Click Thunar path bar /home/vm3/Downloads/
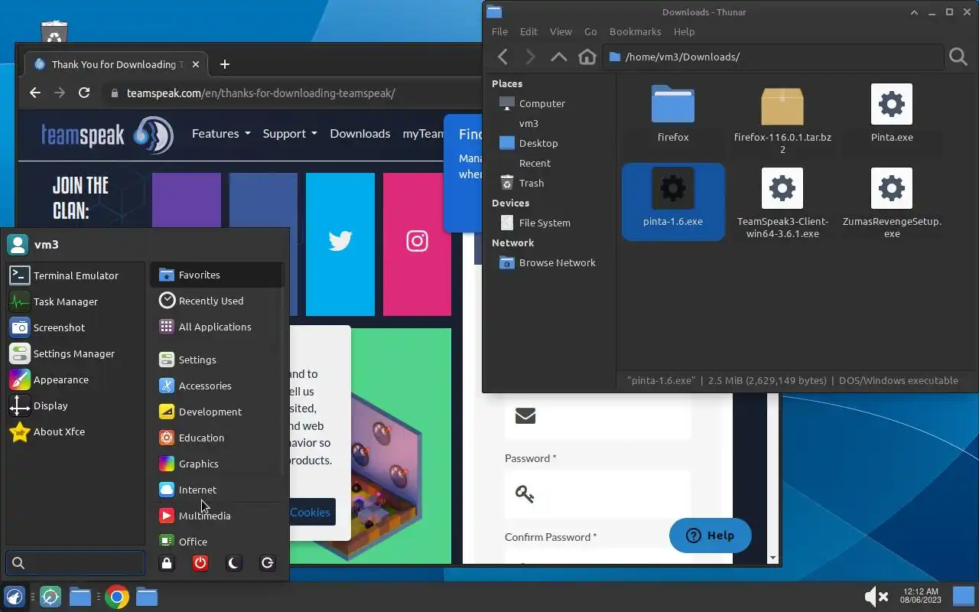 click(x=772, y=57)
